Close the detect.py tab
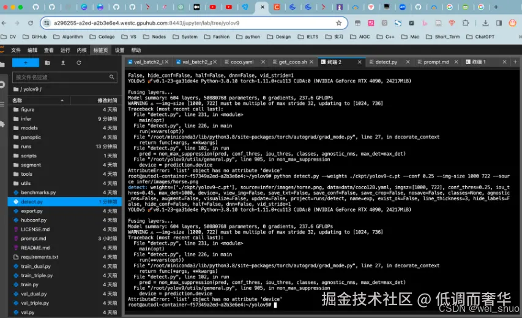Viewport: 522px width, 318px height. 408,62
